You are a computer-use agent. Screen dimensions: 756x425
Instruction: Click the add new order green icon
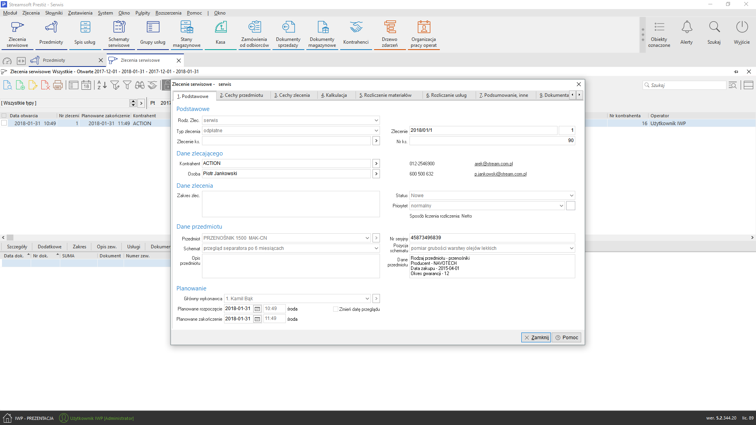coord(20,85)
